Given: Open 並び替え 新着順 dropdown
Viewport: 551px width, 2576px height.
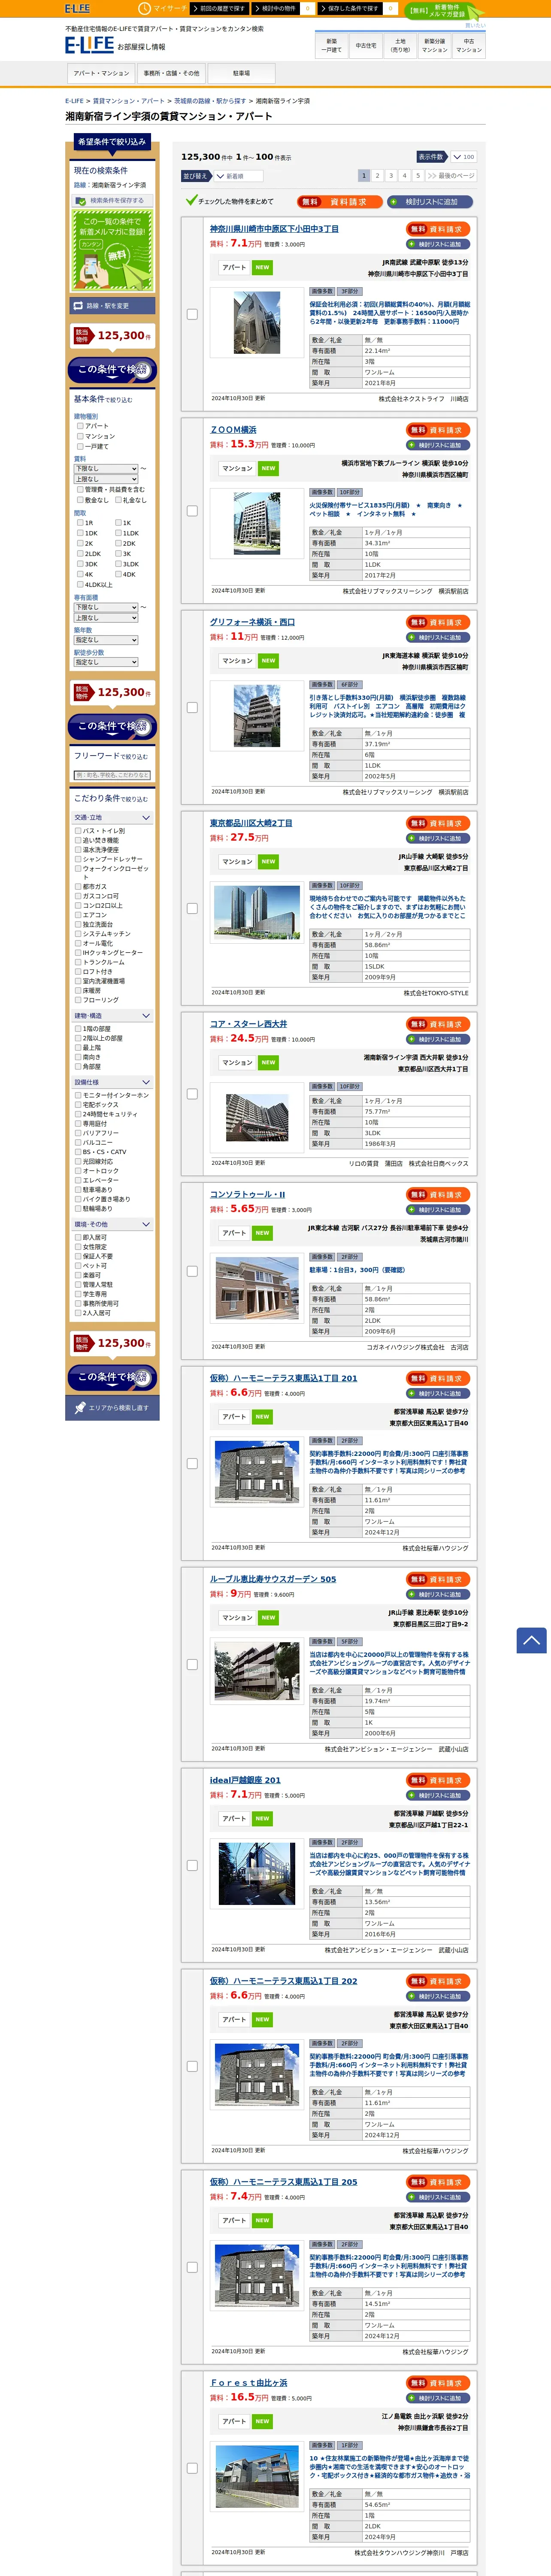Looking at the screenshot, I should (238, 176).
